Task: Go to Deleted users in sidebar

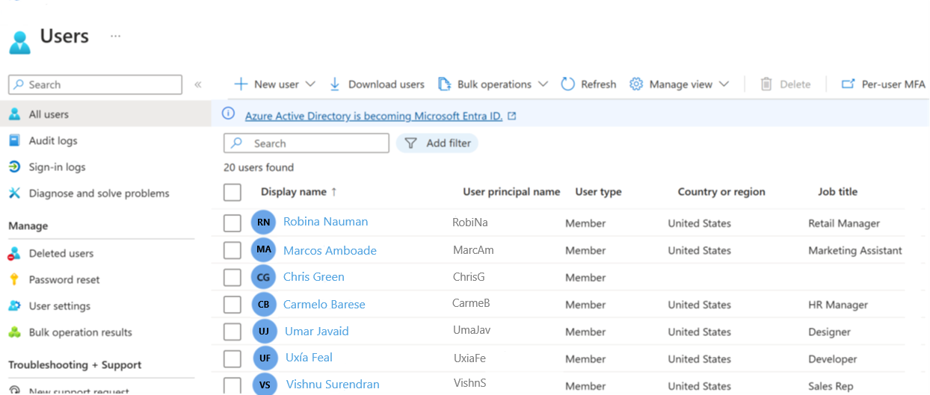Action: [61, 253]
